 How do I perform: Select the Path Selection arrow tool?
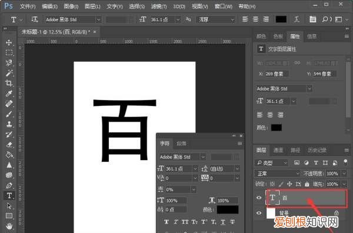click(9, 206)
